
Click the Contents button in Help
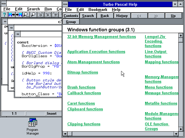(71, 16)
